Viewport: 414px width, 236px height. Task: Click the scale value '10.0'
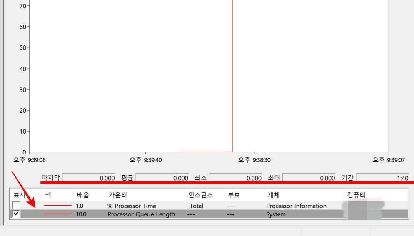click(x=81, y=214)
